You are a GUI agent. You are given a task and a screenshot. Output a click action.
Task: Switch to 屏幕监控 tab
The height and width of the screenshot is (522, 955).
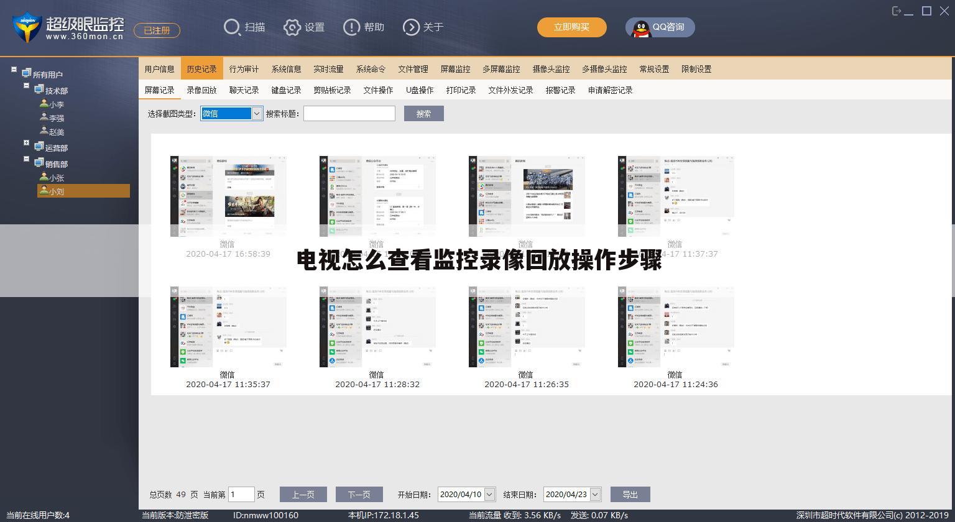[x=456, y=69]
